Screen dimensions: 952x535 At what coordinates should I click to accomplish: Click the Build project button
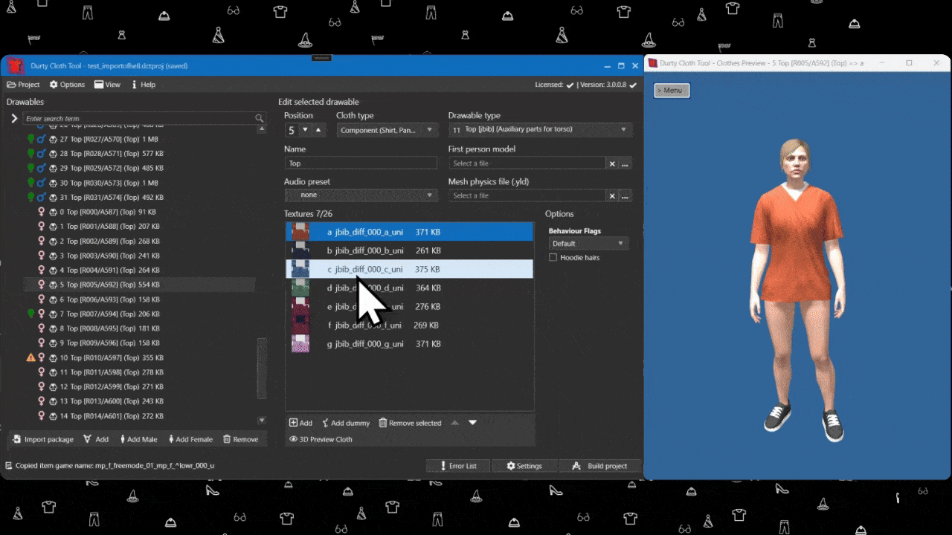[x=600, y=466]
